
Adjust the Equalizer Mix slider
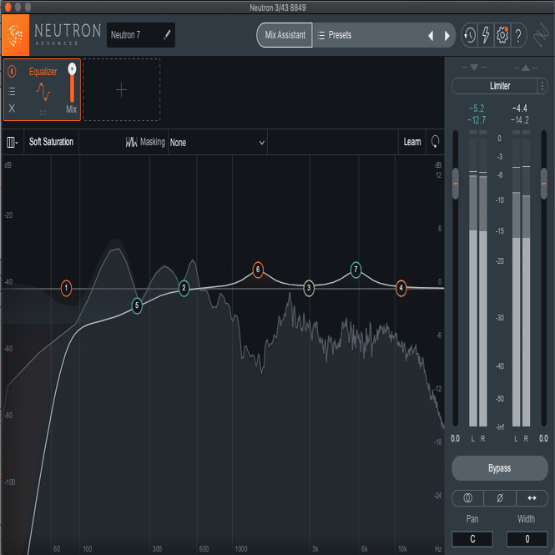(x=72, y=83)
